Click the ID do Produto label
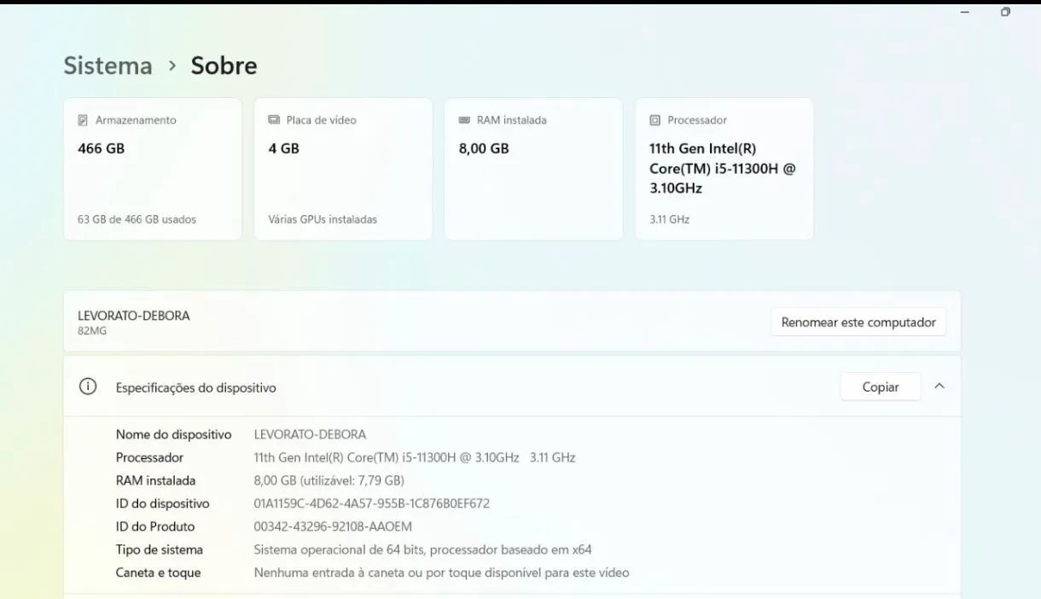 tap(155, 526)
